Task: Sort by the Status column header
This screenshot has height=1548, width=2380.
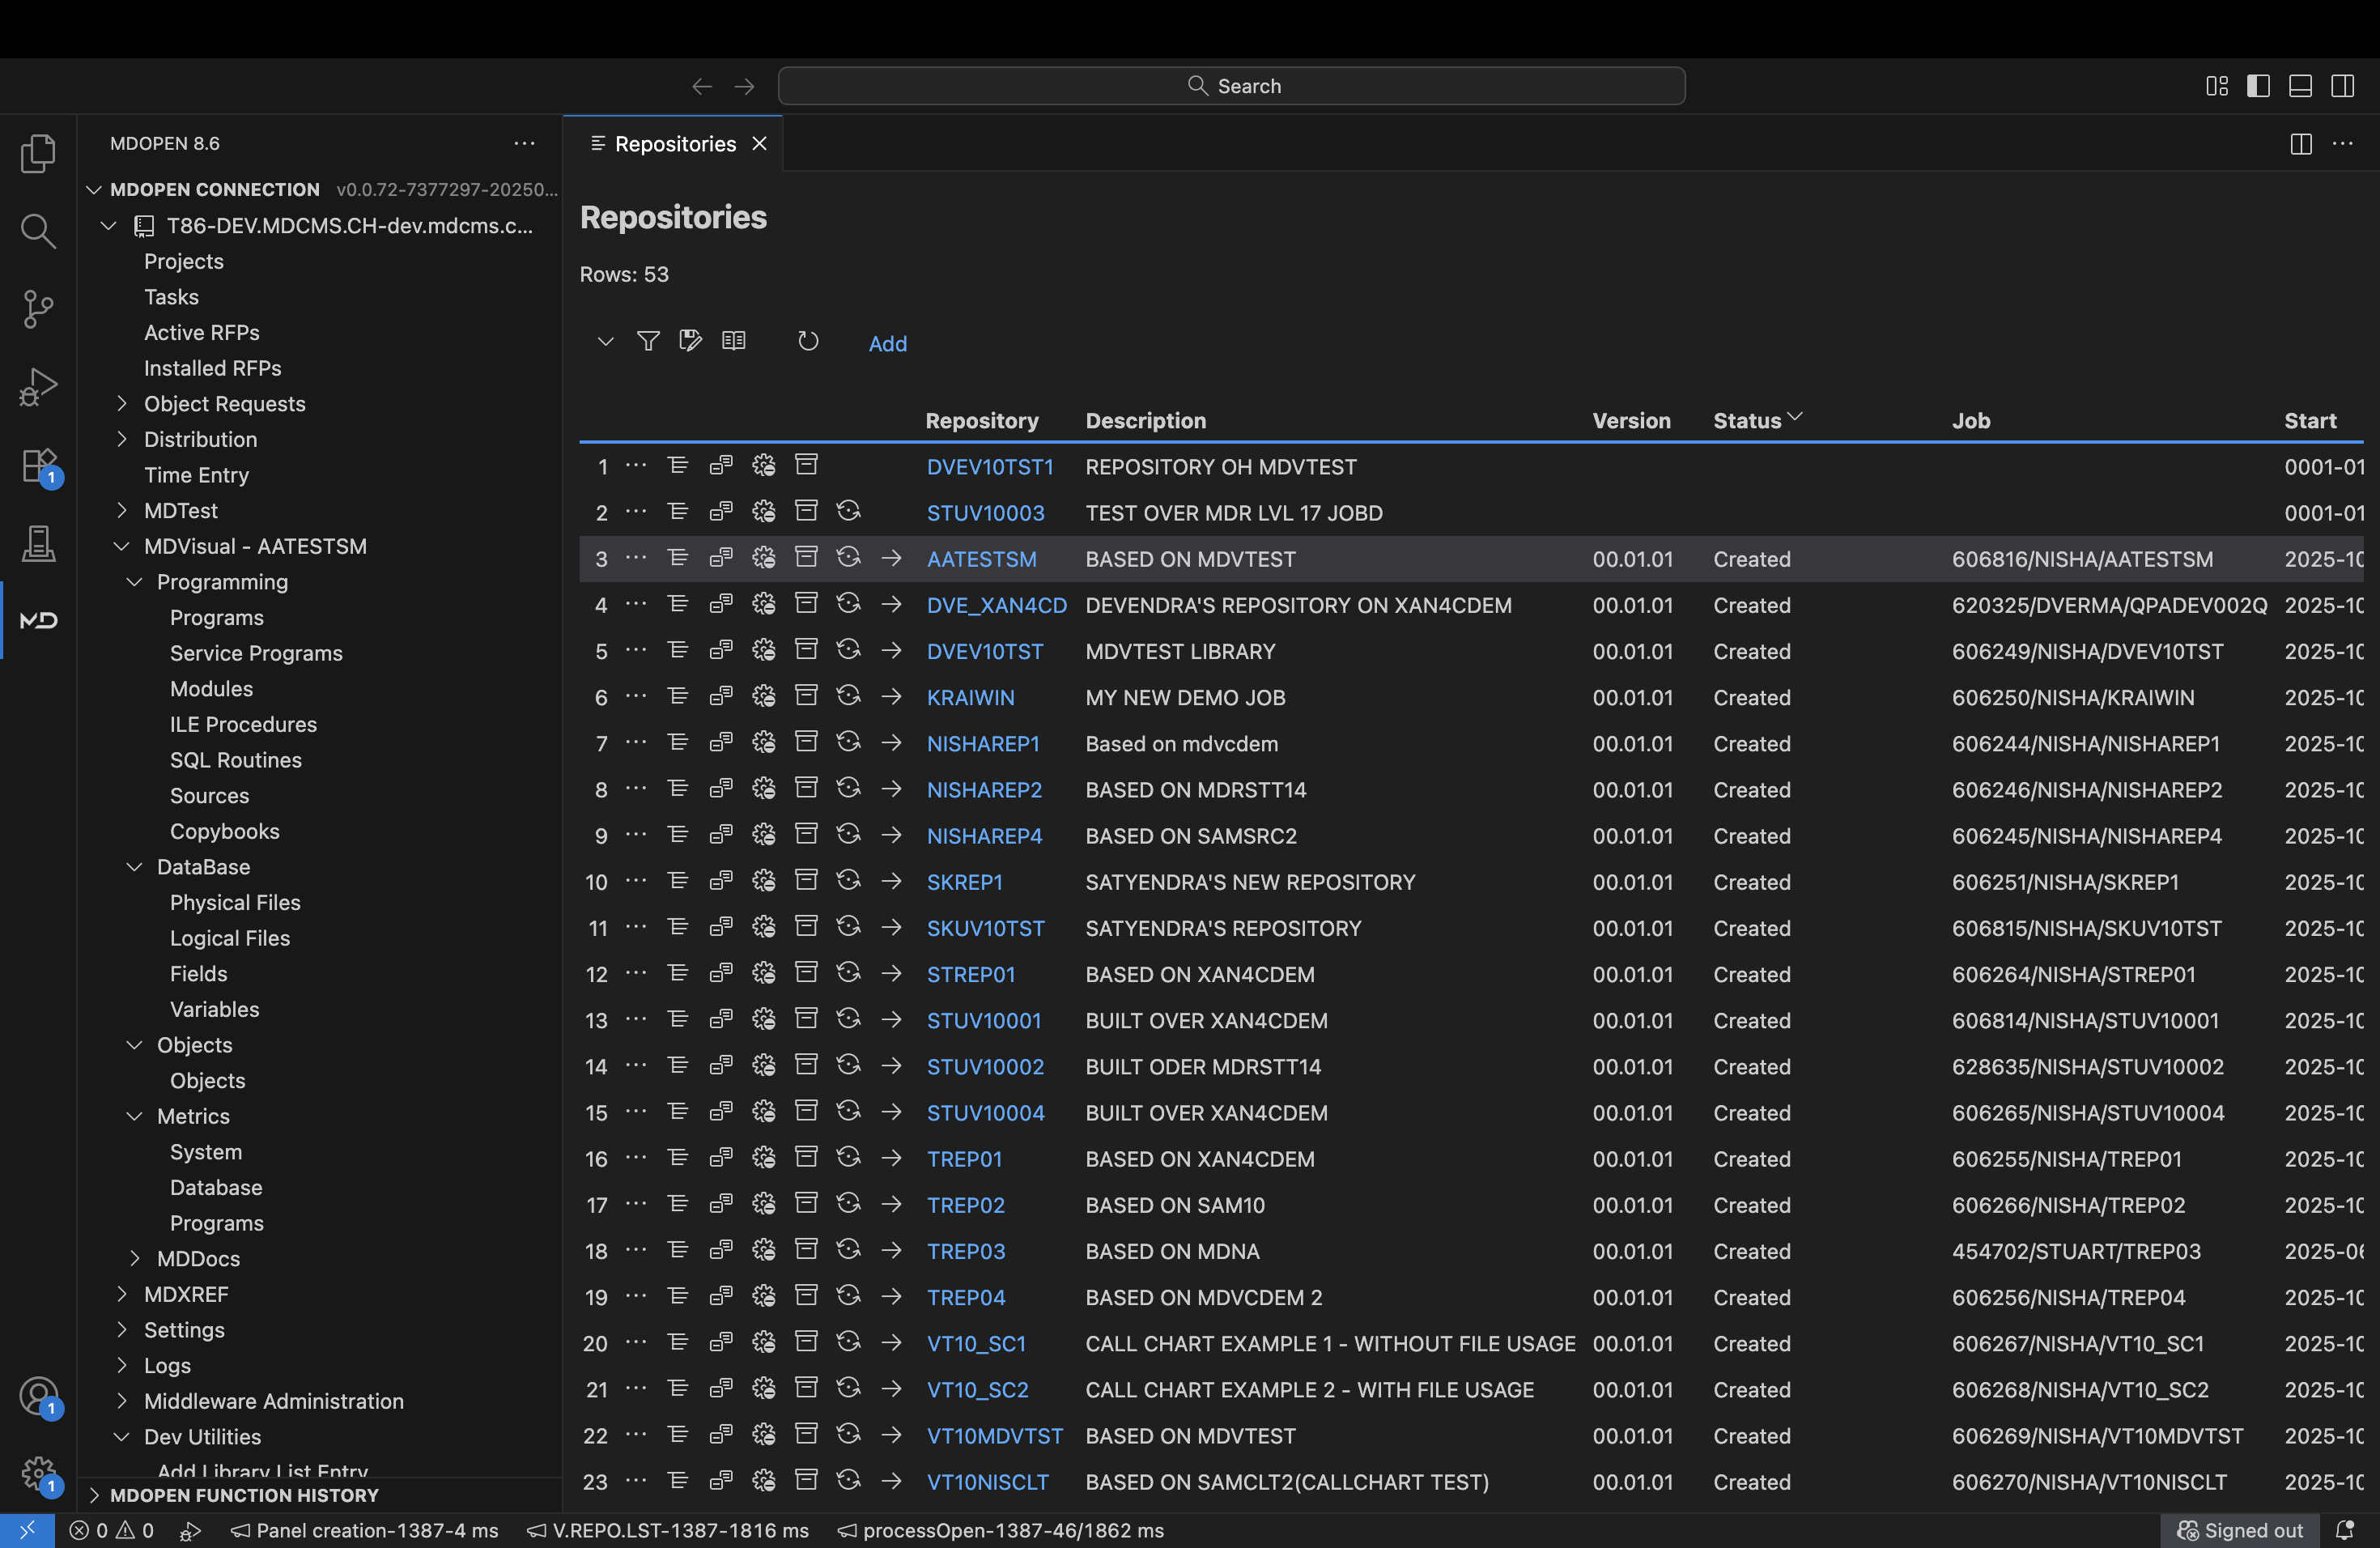Action: tap(1747, 421)
